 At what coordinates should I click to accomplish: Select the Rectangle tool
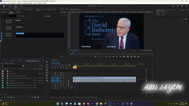[x=47, y=78]
